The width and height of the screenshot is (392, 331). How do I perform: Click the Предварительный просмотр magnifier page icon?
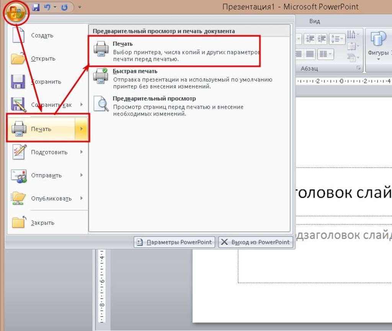[x=101, y=103]
